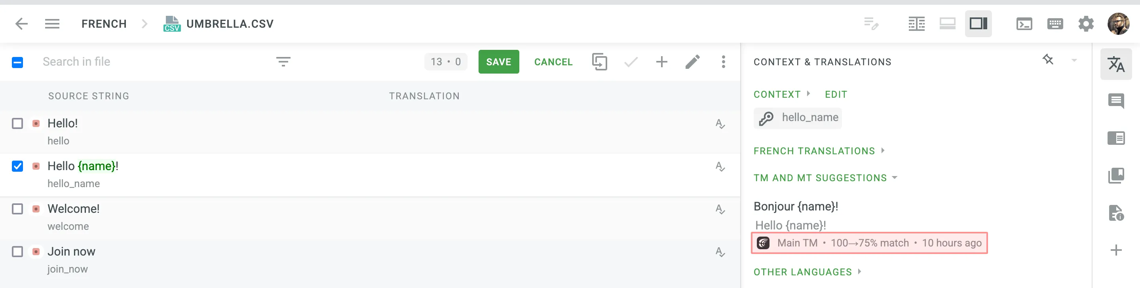1140x288 pixels.
Task: Click the duplicate keys icon above the string list
Action: click(600, 62)
